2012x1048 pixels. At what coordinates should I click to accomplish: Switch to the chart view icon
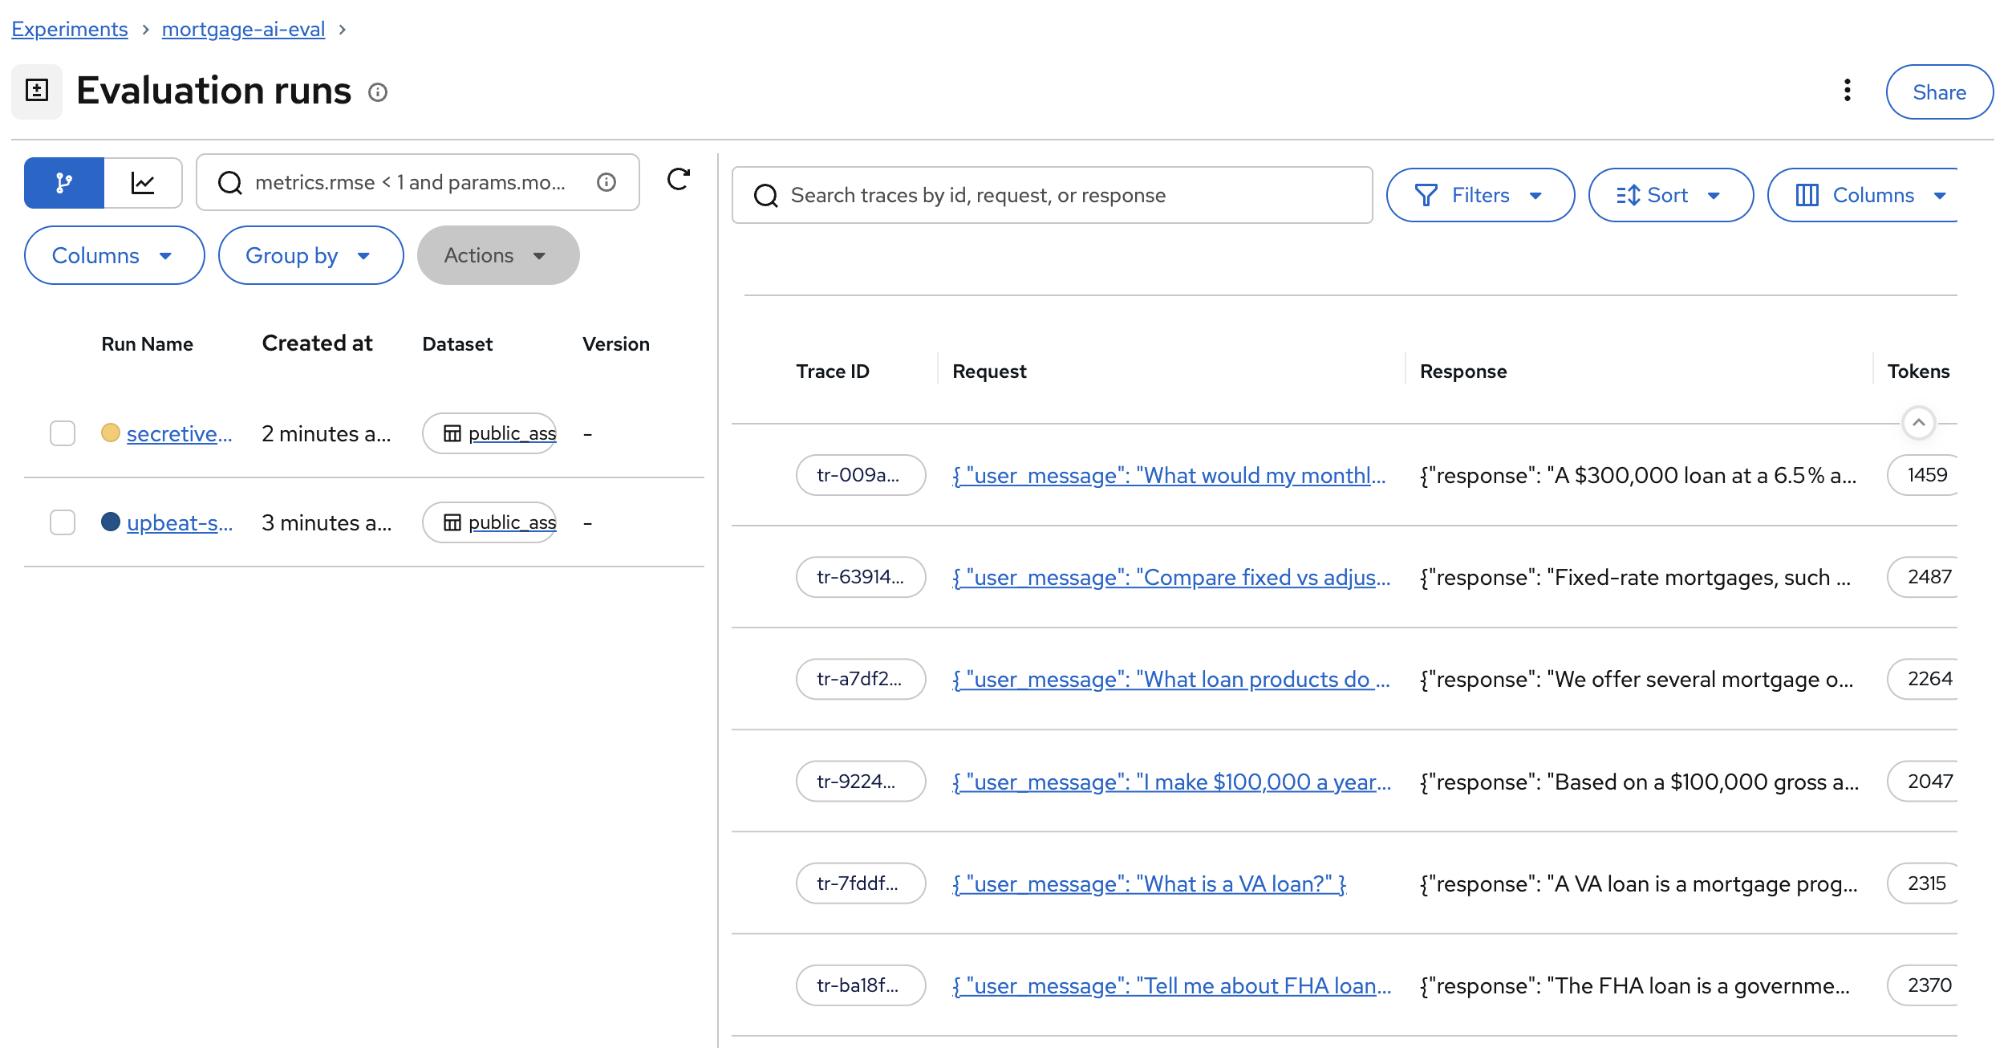(143, 183)
